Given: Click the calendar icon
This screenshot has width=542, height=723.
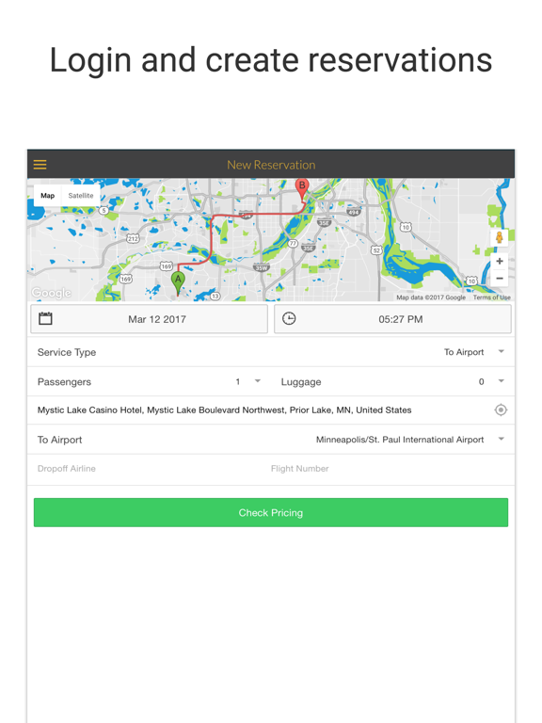Looking at the screenshot, I should pyautogui.click(x=45, y=318).
